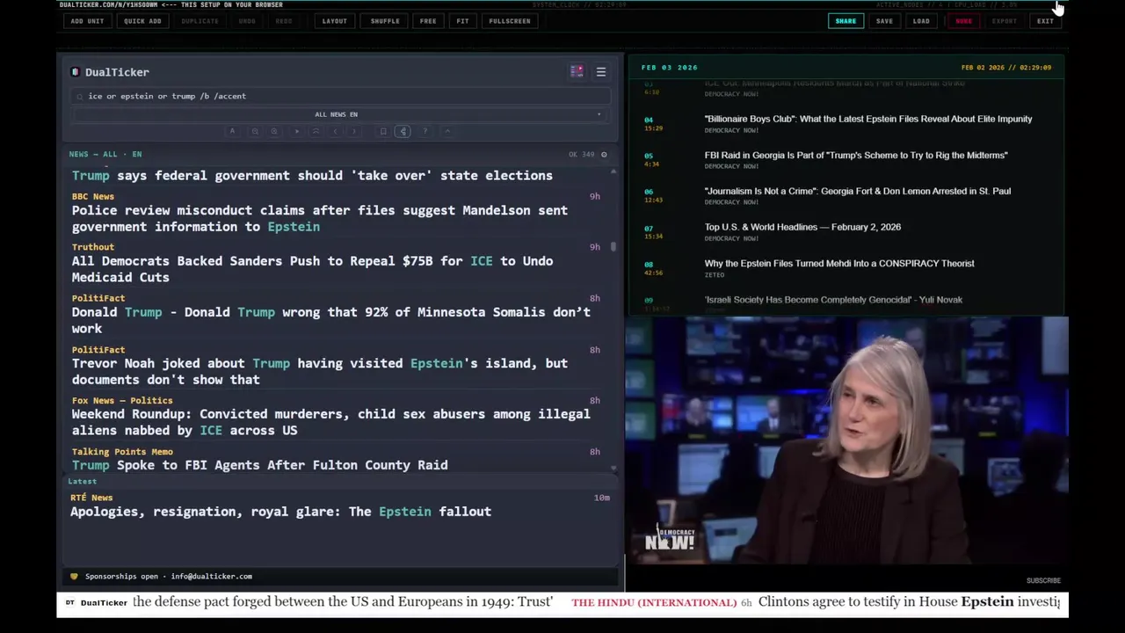Click the news feed vertical scrollbar

[613, 247]
